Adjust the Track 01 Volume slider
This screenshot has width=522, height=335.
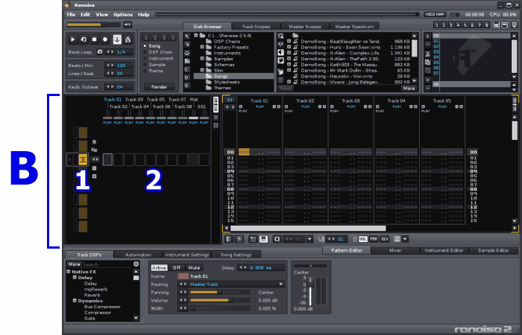pos(220,301)
